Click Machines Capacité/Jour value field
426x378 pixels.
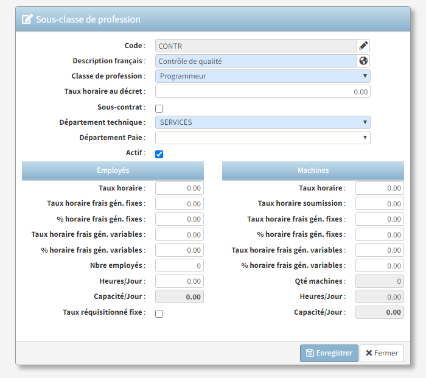[380, 312]
